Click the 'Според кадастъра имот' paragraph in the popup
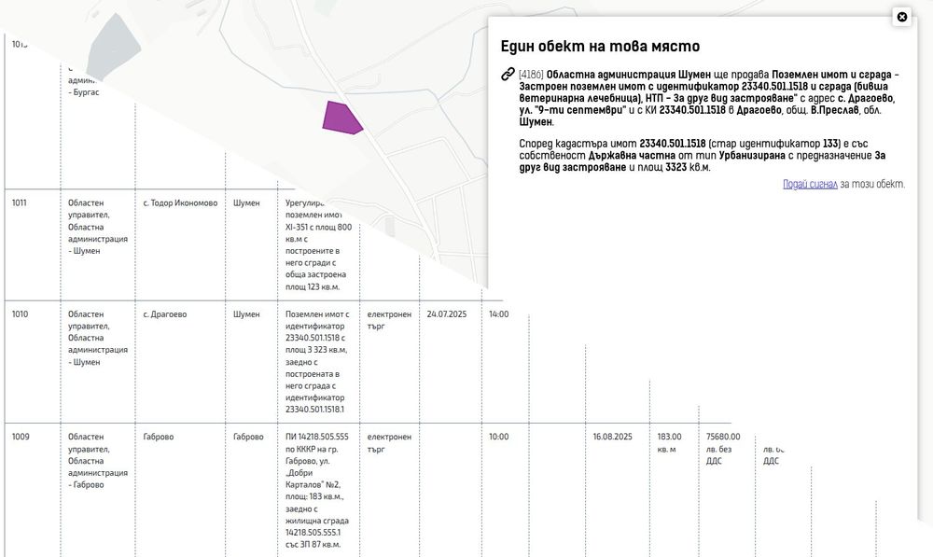This screenshot has height=557, width=933. click(703, 155)
